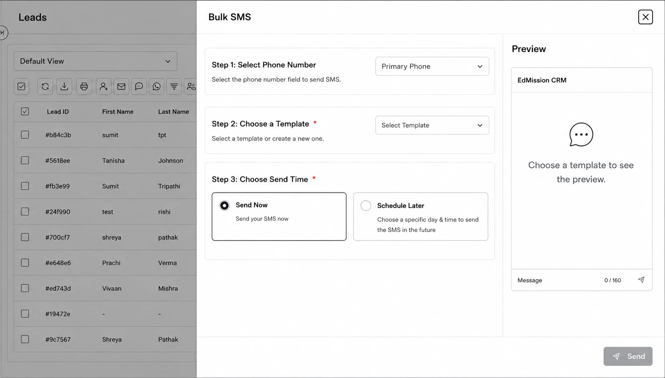Click the print icon in Leads toolbar
The width and height of the screenshot is (665, 378).
point(84,86)
